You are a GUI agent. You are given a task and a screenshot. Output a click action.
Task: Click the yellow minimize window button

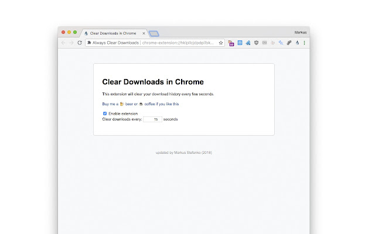click(69, 32)
